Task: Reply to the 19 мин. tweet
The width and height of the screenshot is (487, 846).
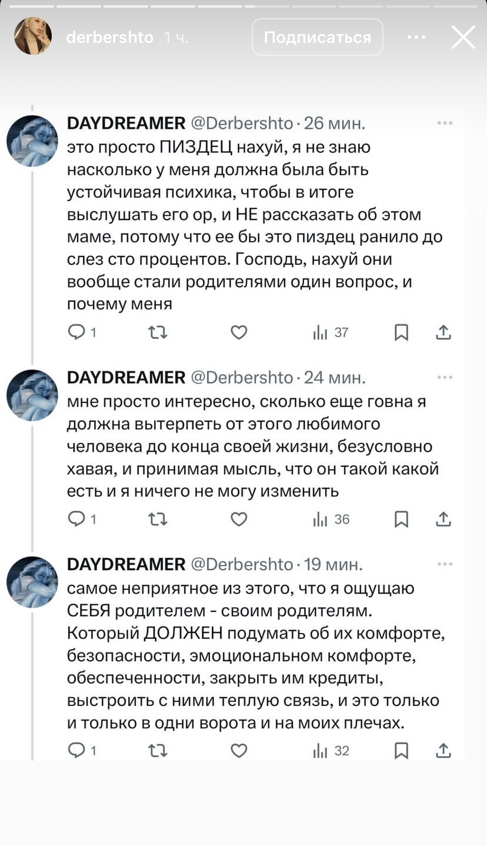Action: click(77, 751)
